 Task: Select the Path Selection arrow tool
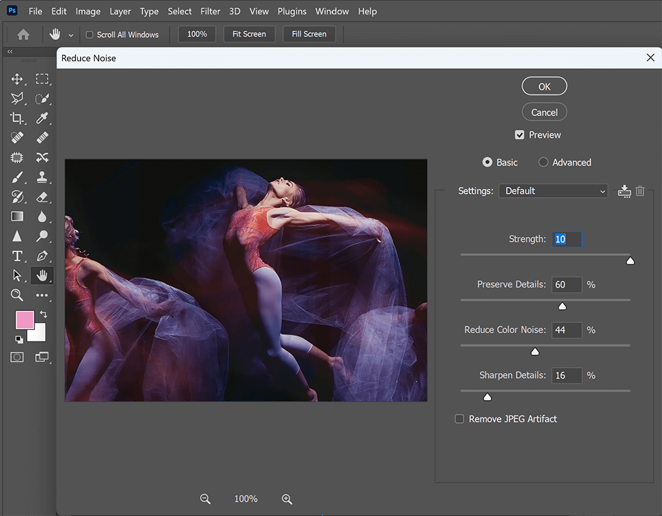[x=17, y=275]
